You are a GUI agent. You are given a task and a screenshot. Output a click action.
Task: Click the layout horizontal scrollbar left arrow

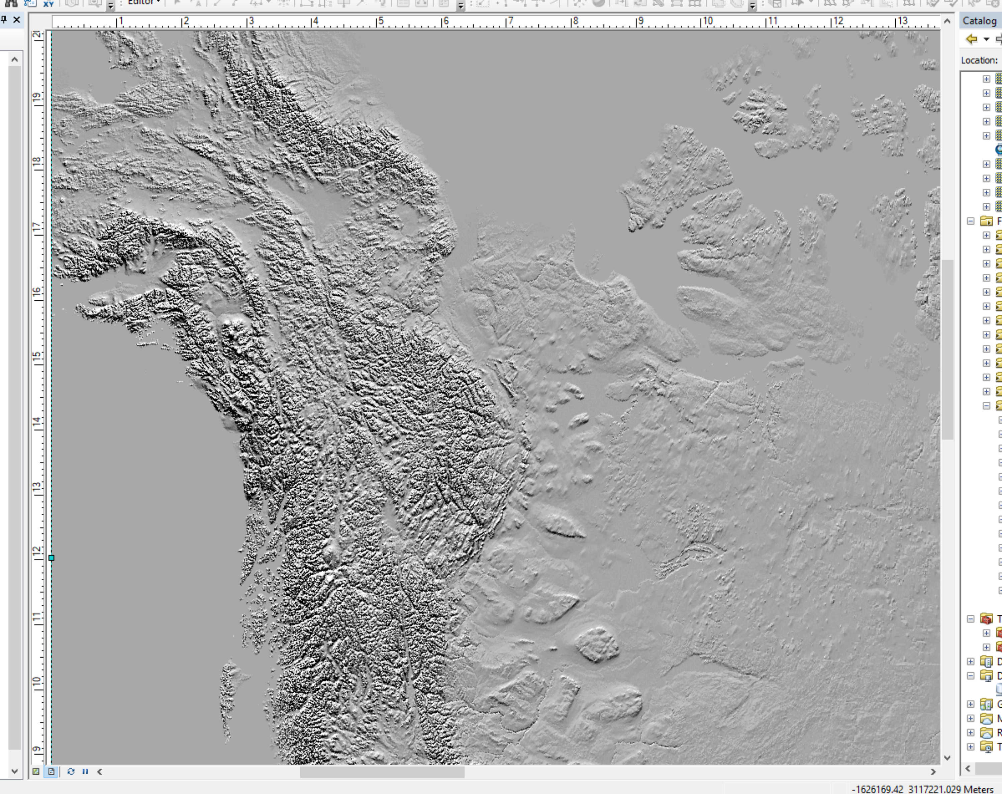(x=99, y=771)
